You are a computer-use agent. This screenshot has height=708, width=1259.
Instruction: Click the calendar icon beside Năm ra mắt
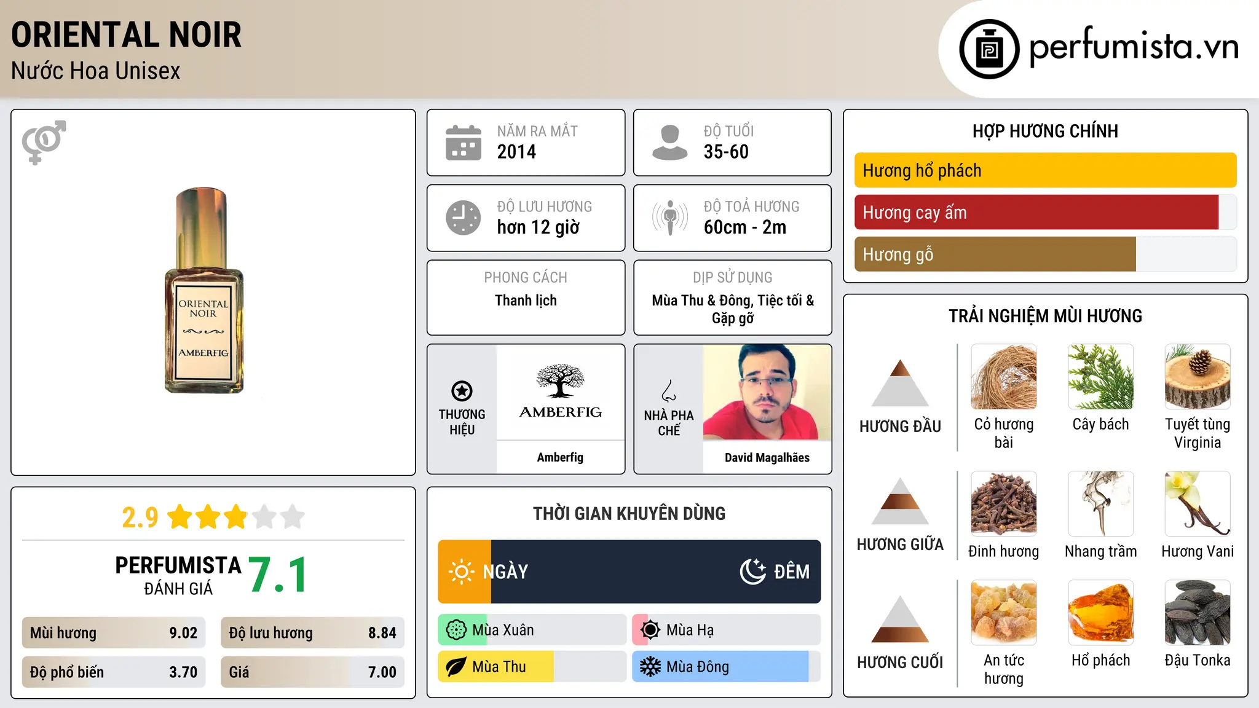[464, 143]
